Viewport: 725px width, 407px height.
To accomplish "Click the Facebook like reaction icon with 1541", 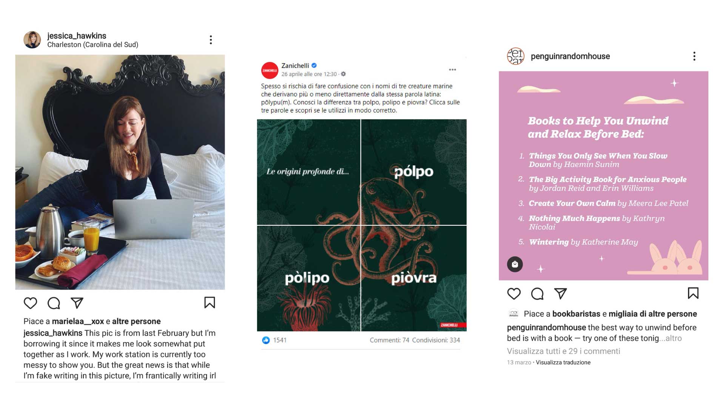I will pos(266,340).
